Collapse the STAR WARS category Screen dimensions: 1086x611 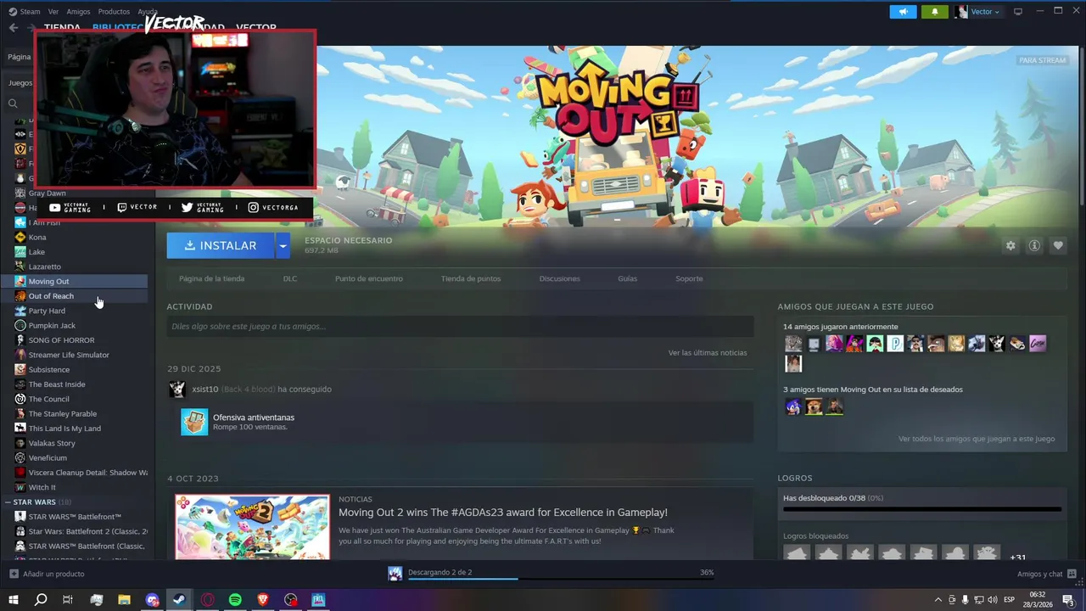[x=8, y=502]
